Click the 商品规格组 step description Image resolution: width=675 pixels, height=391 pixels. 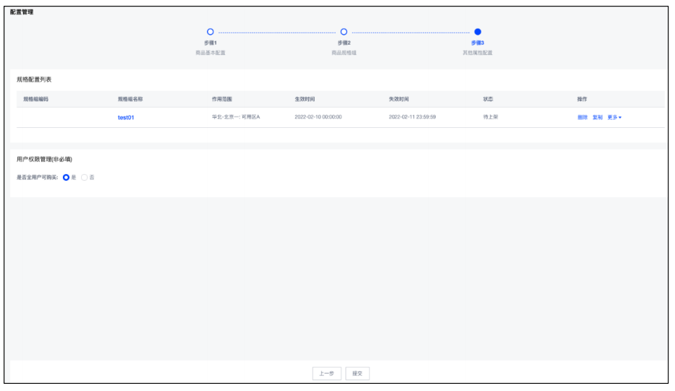pos(344,53)
